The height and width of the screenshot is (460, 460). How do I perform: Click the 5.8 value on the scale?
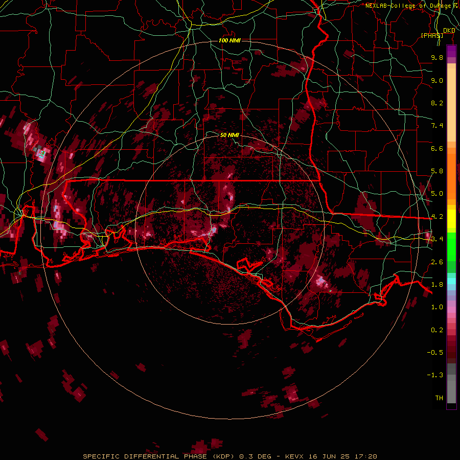437,171
